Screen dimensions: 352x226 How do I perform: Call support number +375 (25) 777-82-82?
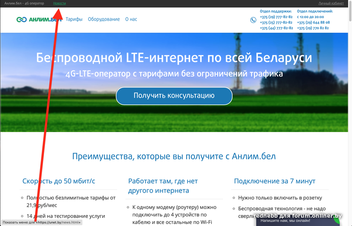point(276,22)
